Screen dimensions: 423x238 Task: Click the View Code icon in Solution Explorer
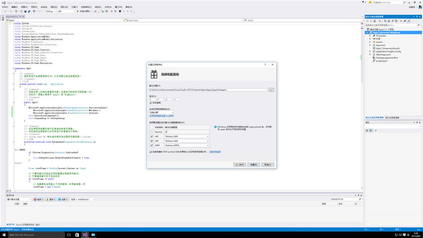tap(401, 21)
